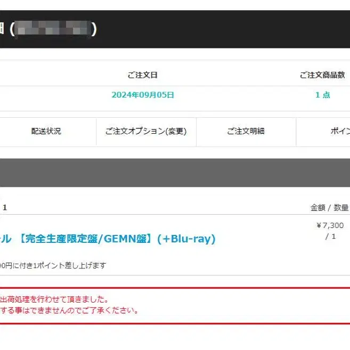Select the 1ポイント差し上げます points note
Screen dimensions: 350x350
[53, 266]
